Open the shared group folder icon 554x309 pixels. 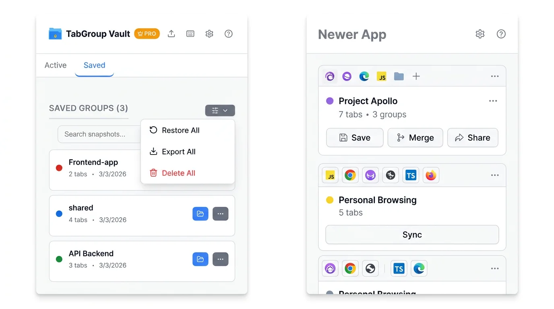click(x=200, y=214)
